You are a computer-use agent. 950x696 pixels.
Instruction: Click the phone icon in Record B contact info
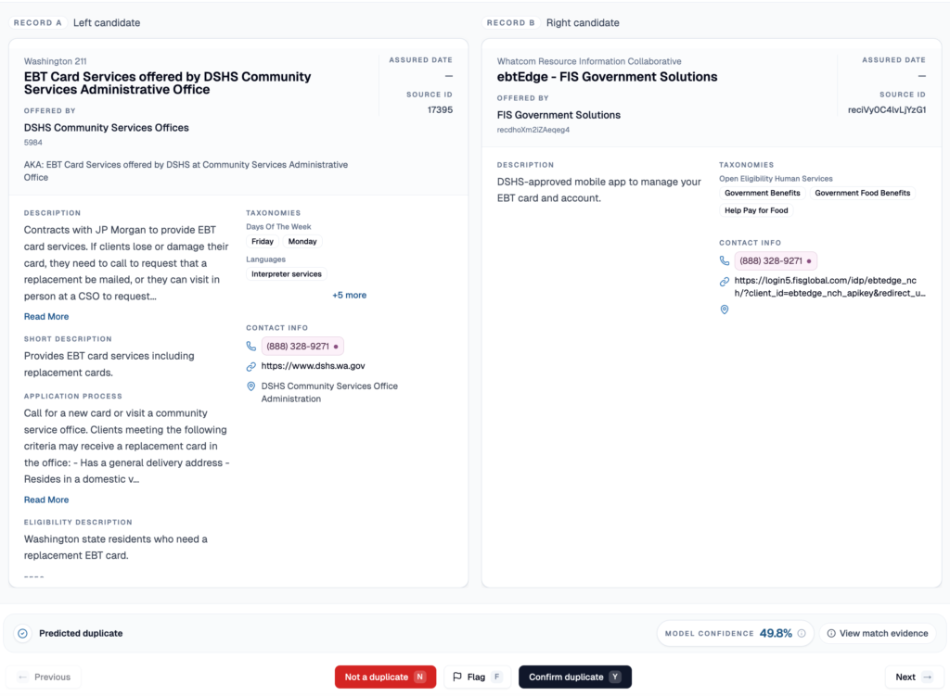pos(724,260)
